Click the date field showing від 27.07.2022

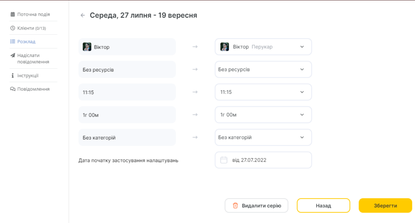click(x=263, y=160)
